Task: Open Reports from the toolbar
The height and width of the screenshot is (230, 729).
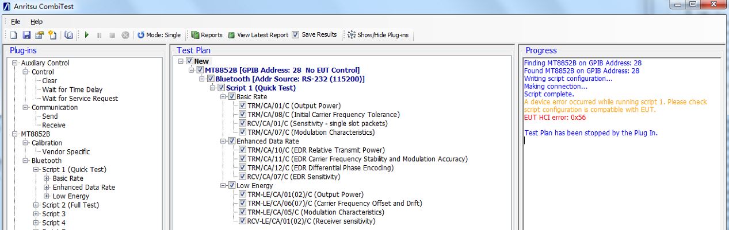Action: click(x=207, y=35)
